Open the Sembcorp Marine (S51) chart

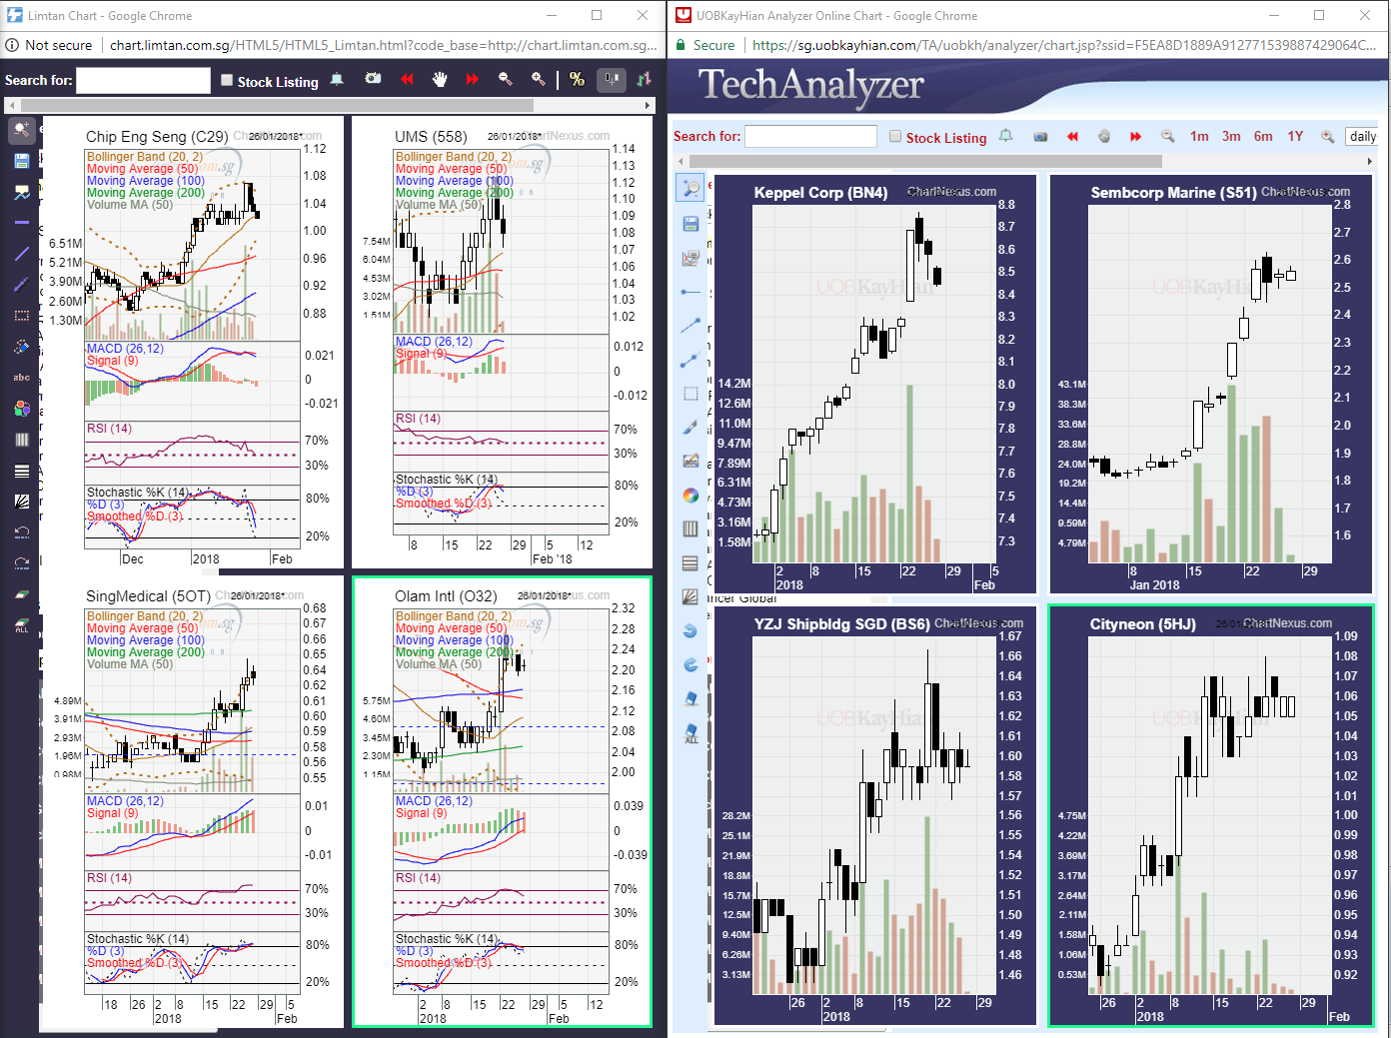point(1211,385)
